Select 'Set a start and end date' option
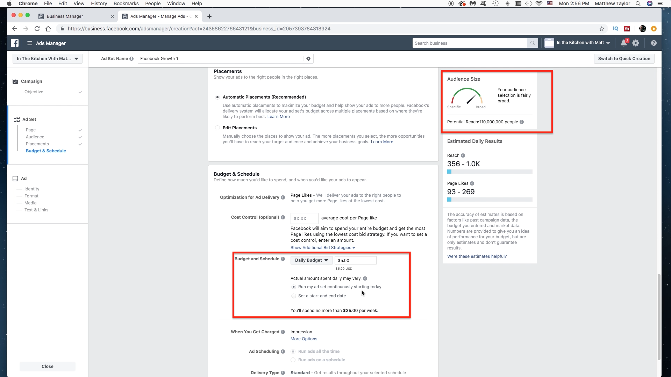671x377 pixels. click(x=294, y=296)
